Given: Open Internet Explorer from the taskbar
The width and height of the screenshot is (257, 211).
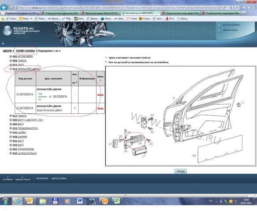Looking at the screenshot, I should (17, 201).
